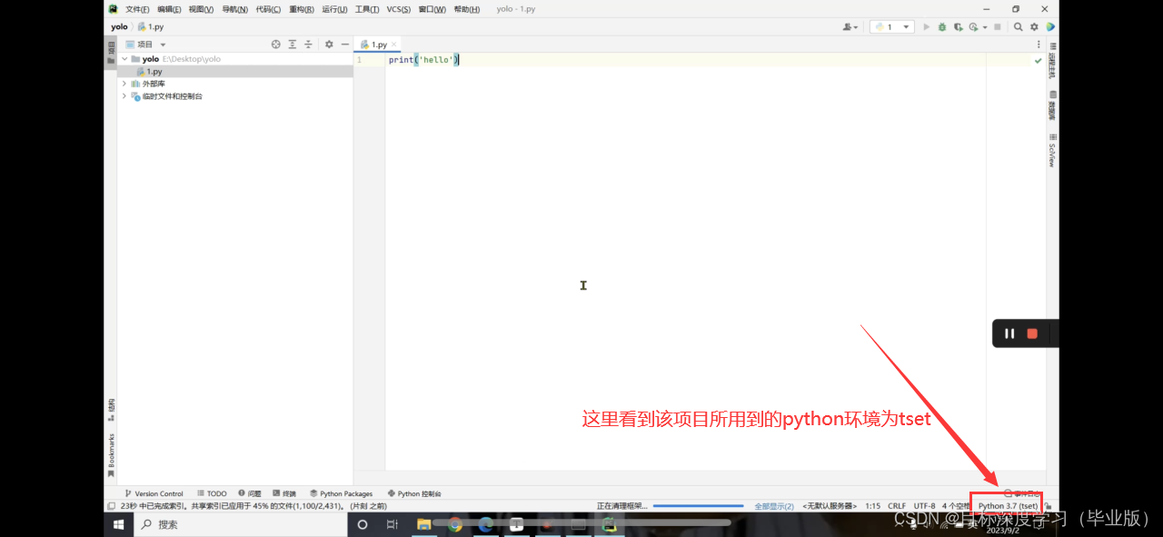Expand 临时文件和控制台 node
Screen dimensions: 1163x537
click(124, 96)
